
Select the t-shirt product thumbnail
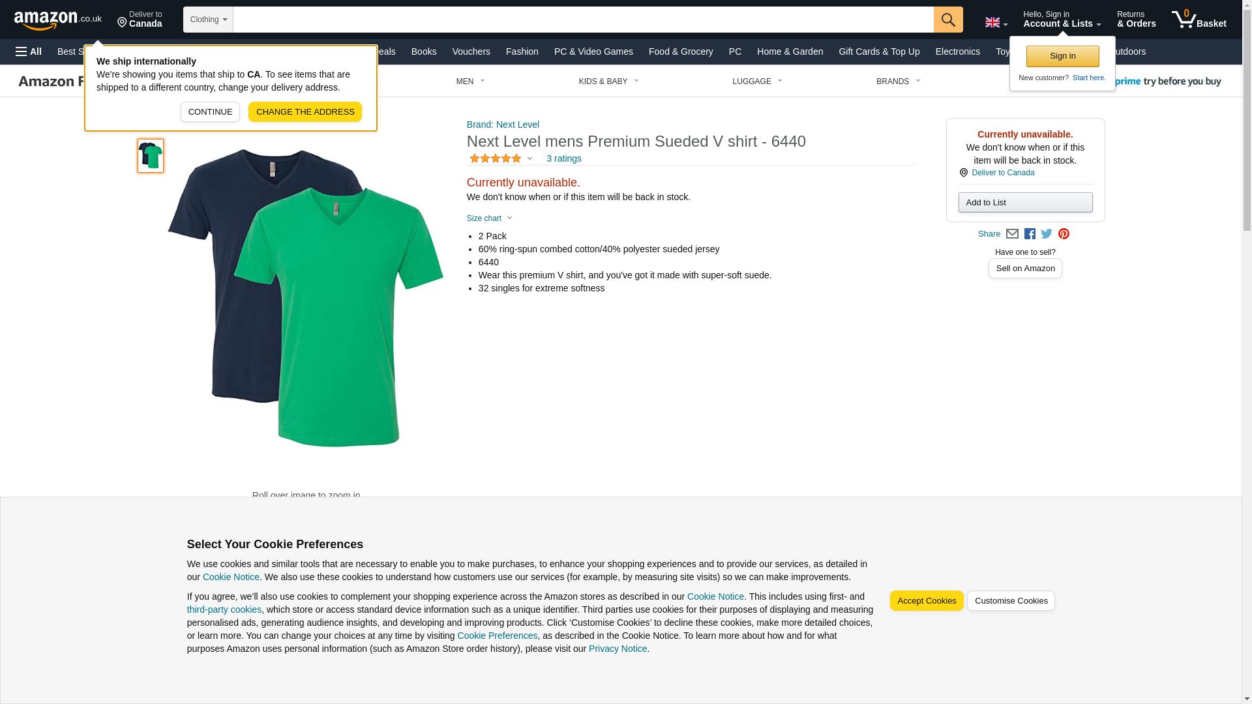click(151, 156)
